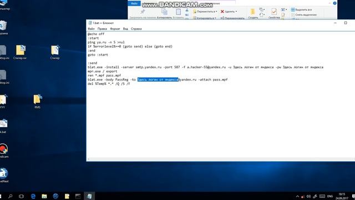The image size is (355, 200).
Task: Click Снять выделение in Explorer ribbon
Action: tap(304, 15)
